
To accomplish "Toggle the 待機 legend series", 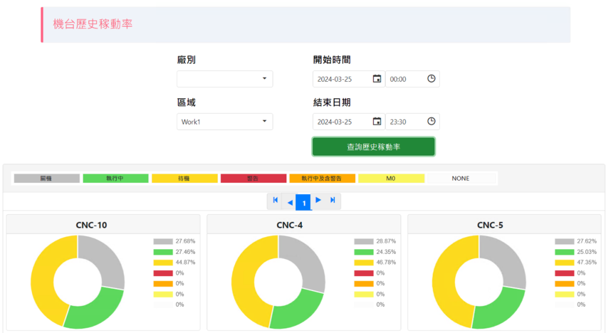I will (184, 178).
